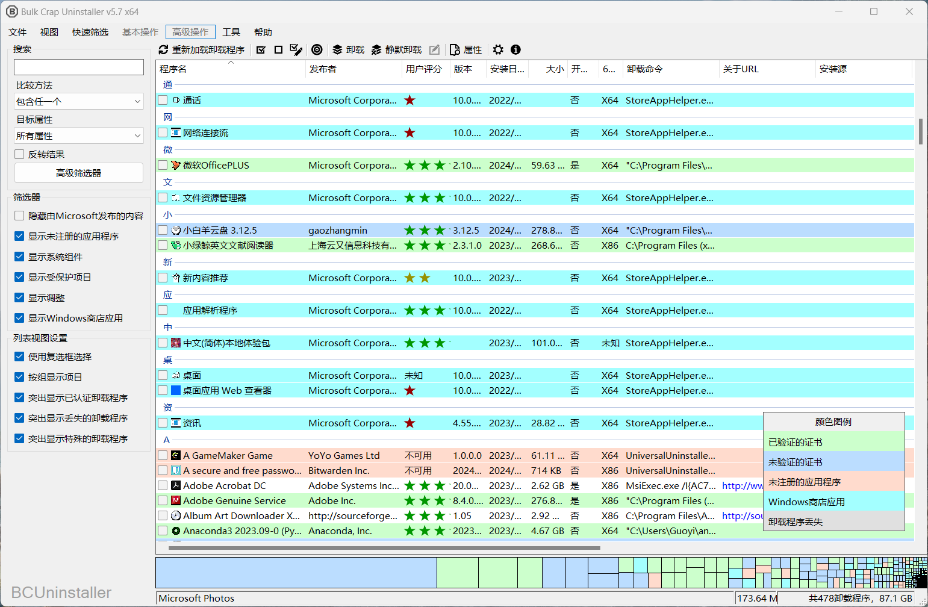Open the 文件 menu

coord(17,32)
